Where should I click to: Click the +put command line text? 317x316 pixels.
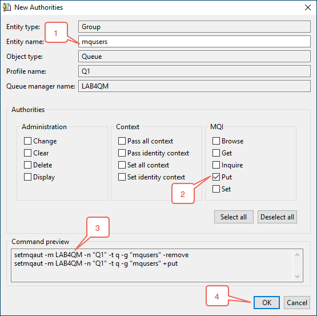pyautogui.click(x=96, y=263)
